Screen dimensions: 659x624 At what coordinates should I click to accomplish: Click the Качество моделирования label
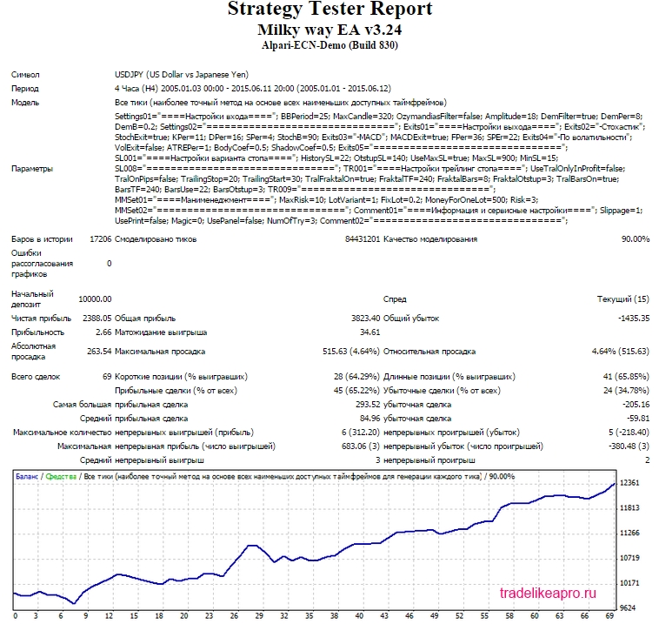click(x=430, y=239)
